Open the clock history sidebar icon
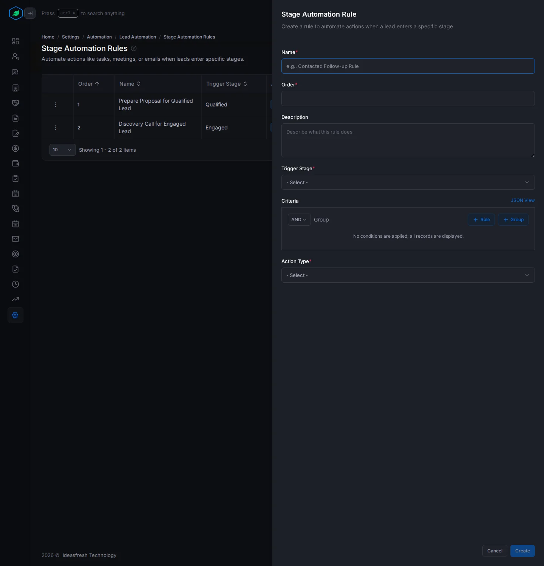The width and height of the screenshot is (544, 566). tap(15, 284)
